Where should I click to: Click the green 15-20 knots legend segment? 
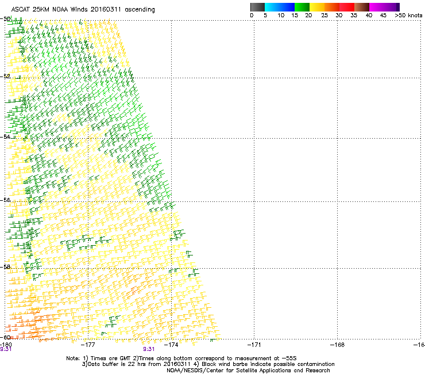pyautogui.click(x=302, y=7)
